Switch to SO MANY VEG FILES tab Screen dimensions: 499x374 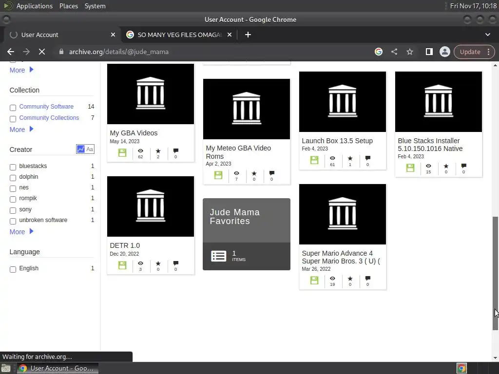point(179,35)
